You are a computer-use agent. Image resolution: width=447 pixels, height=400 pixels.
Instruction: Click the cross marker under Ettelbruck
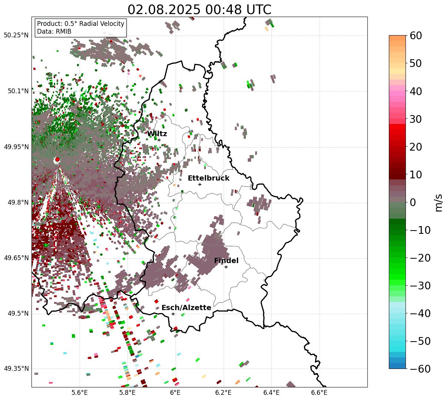[x=200, y=184]
